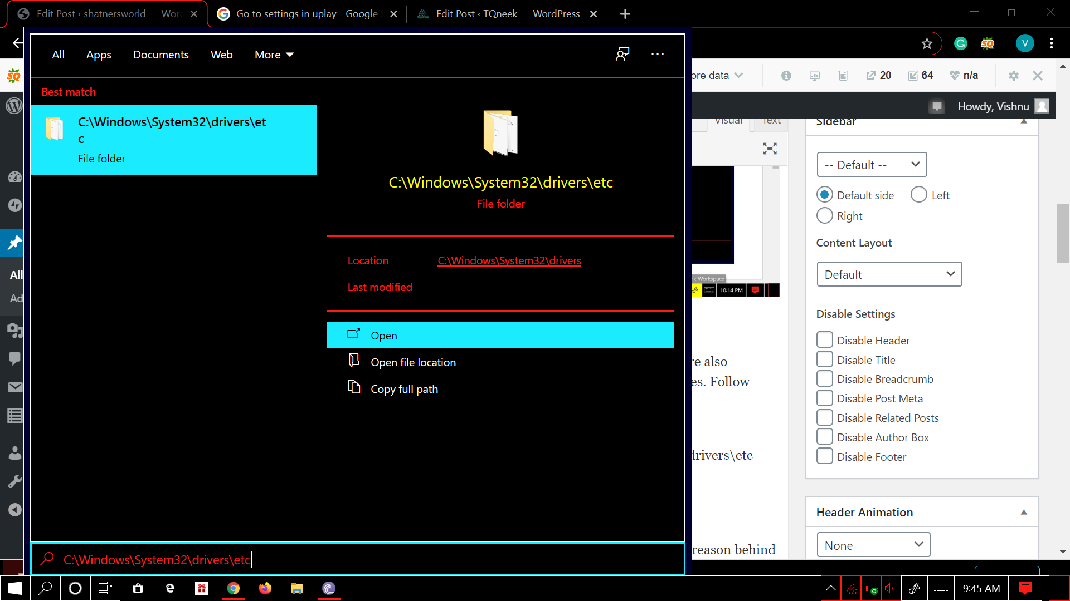
Task: Collapse the Header Animation panel
Action: click(1024, 512)
